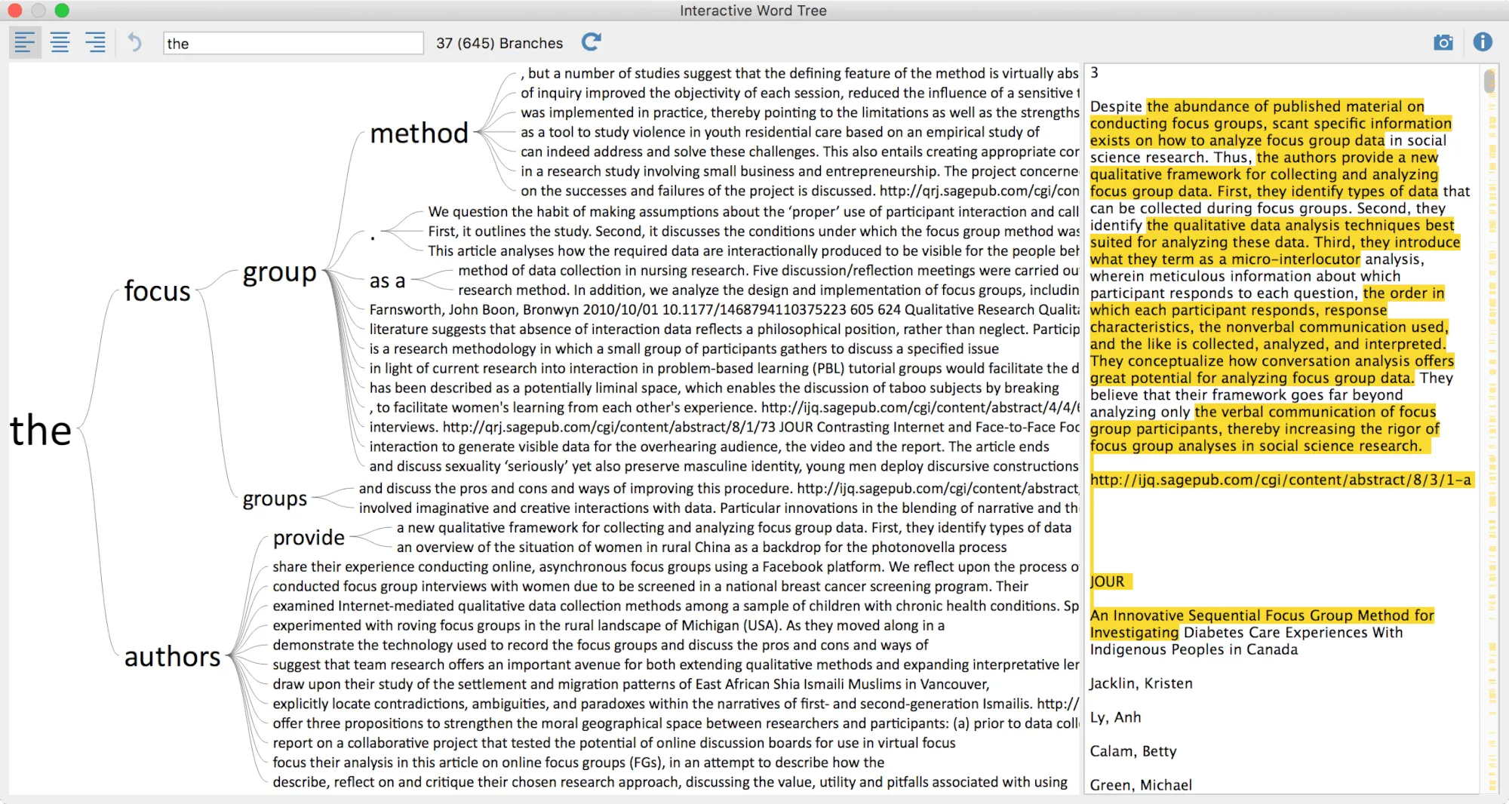Select the 'group' branch node

[x=279, y=272]
